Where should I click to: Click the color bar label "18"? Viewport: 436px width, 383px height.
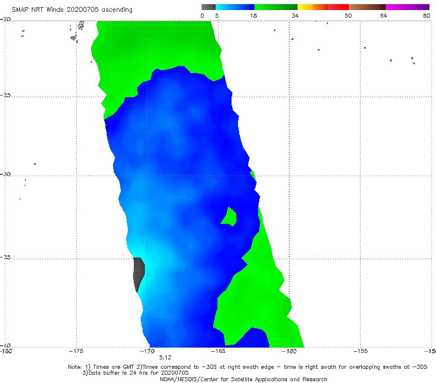253,16
